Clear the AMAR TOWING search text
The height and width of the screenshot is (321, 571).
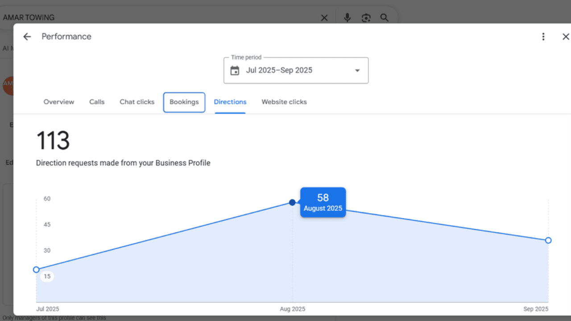(x=324, y=18)
